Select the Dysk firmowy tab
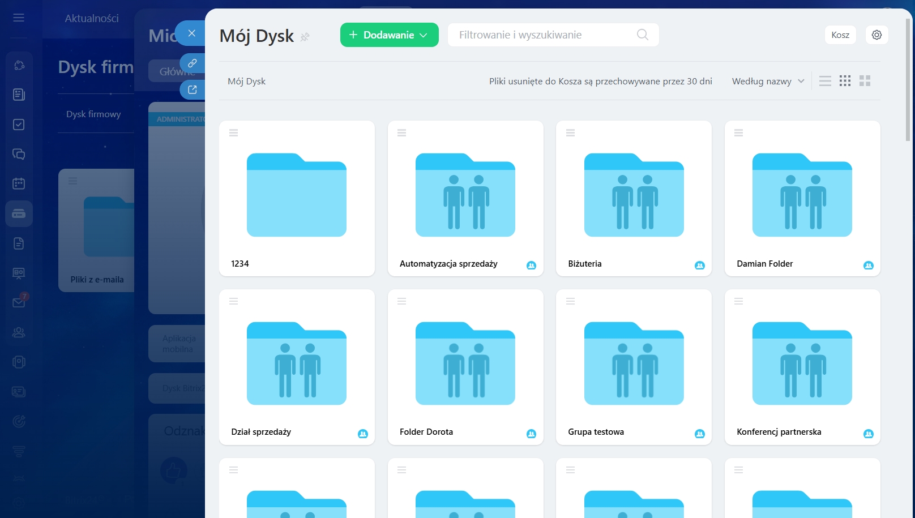Viewport: 915px width, 518px height. click(93, 114)
